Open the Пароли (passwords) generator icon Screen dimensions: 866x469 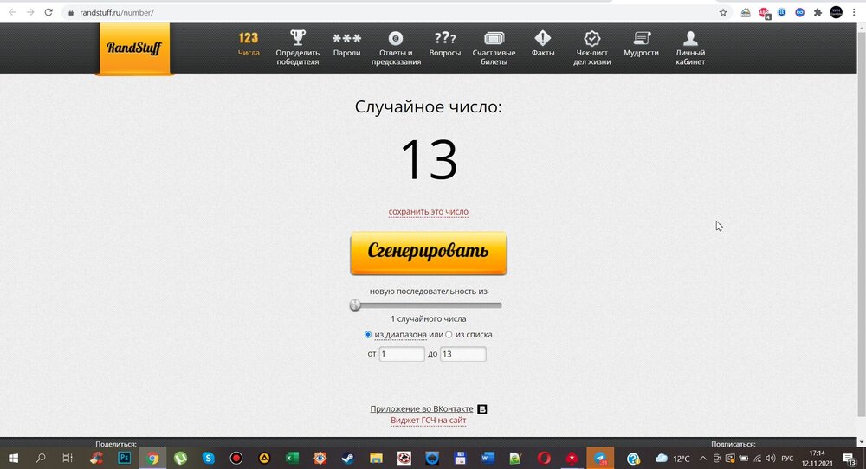point(346,39)
